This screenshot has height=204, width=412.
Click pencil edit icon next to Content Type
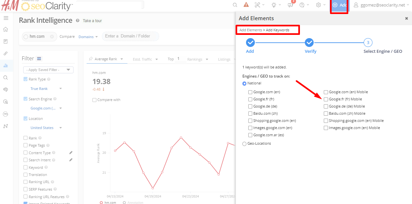pos(71,153)
